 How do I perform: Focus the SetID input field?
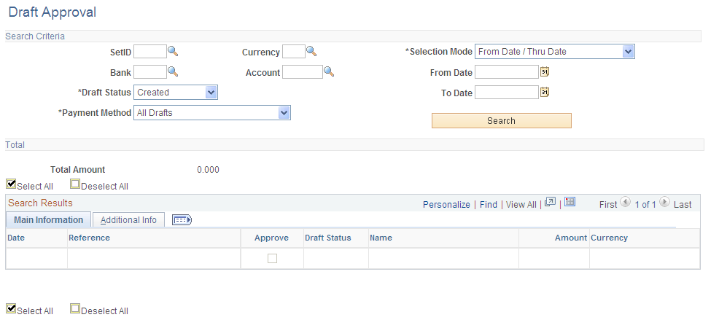150,52
